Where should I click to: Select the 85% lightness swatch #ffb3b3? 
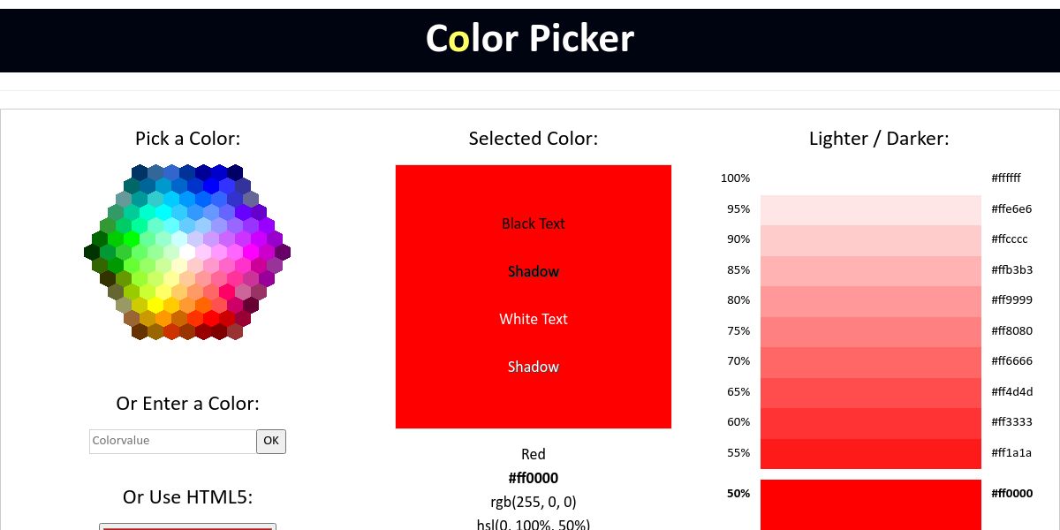pyautogui.click(x=870, y=270)
